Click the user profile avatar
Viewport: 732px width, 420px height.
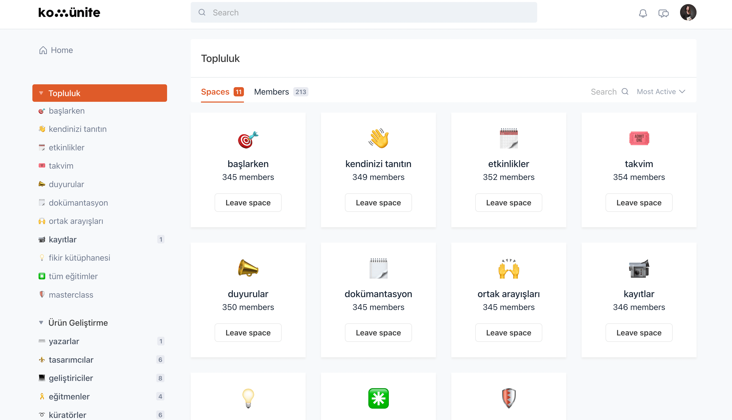pyautogui.click(x=688, y=12)
